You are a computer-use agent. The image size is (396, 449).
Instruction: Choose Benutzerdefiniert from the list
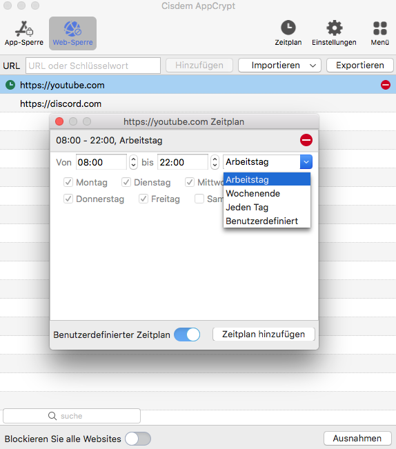coord(267,221)
